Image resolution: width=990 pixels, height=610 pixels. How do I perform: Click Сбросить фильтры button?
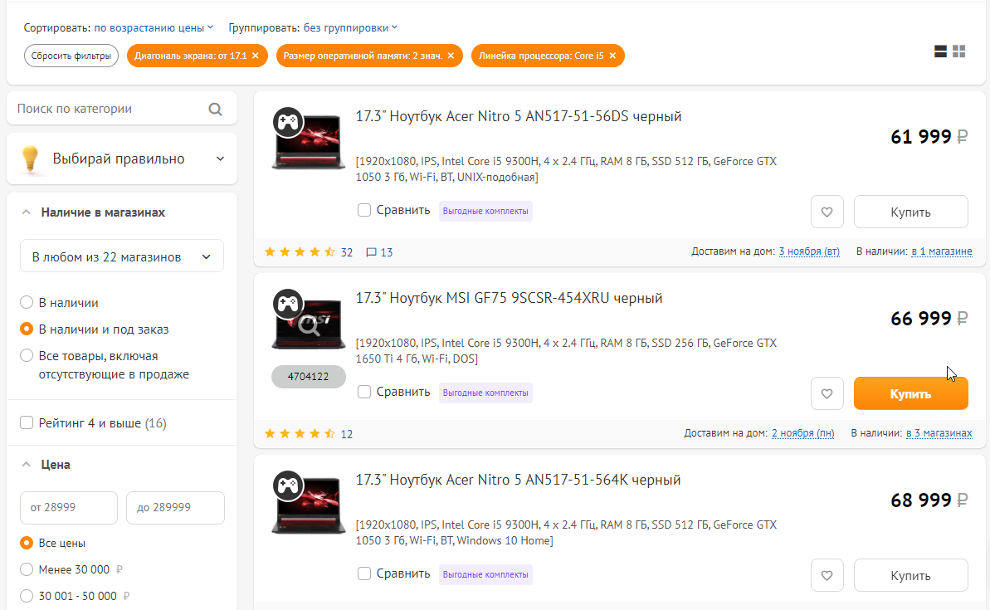(x=71, y=56)
